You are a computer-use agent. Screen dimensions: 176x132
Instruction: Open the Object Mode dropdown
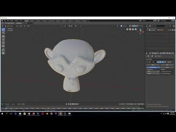[x=10, y=26]
